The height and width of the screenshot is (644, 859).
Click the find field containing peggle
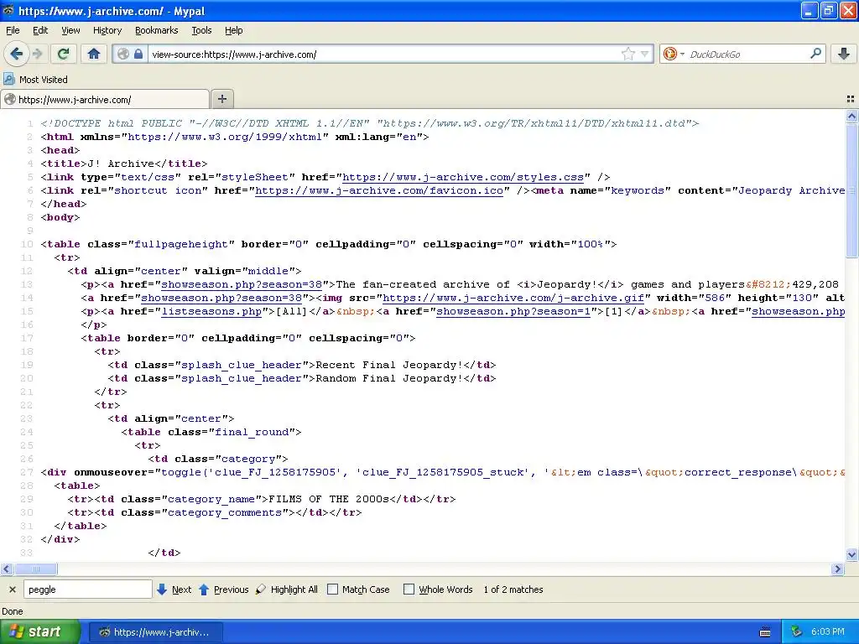click(87, 589)
